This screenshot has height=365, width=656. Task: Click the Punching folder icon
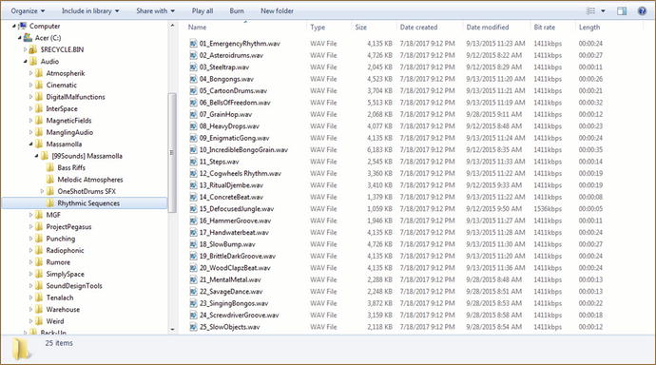[x=39, y=239]
